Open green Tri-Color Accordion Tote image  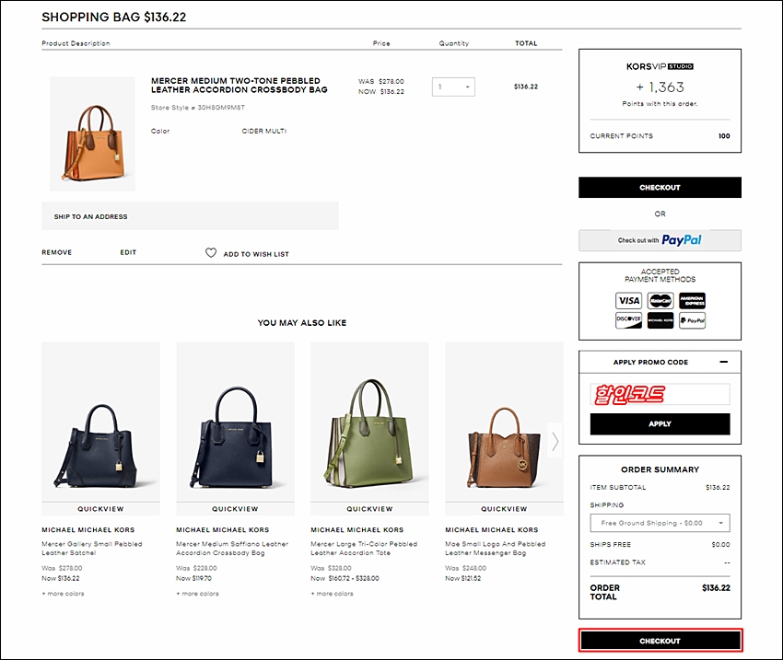click(x=369, y=422)
